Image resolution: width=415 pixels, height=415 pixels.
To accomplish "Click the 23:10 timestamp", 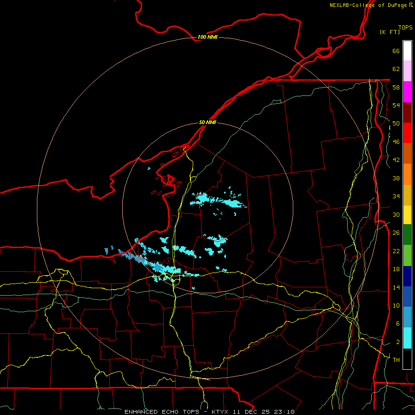I will point(284,412).
